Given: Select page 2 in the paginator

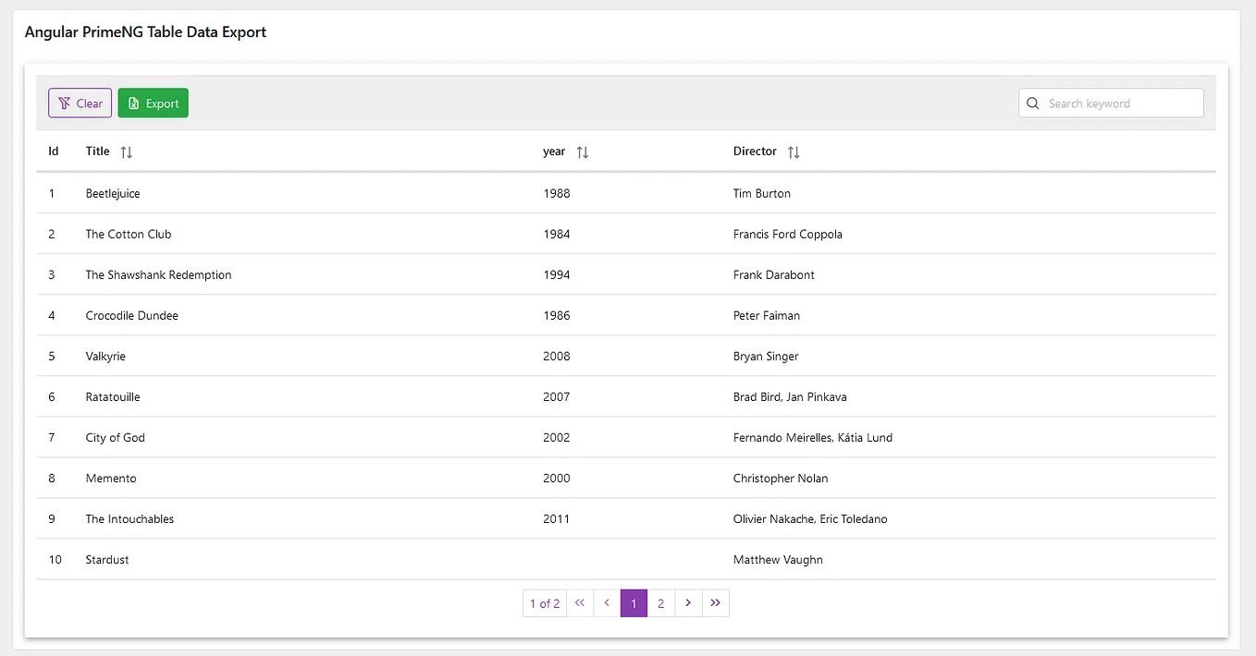Looking at the screenshot, I should pyautogui.click(x=660, y=602).
